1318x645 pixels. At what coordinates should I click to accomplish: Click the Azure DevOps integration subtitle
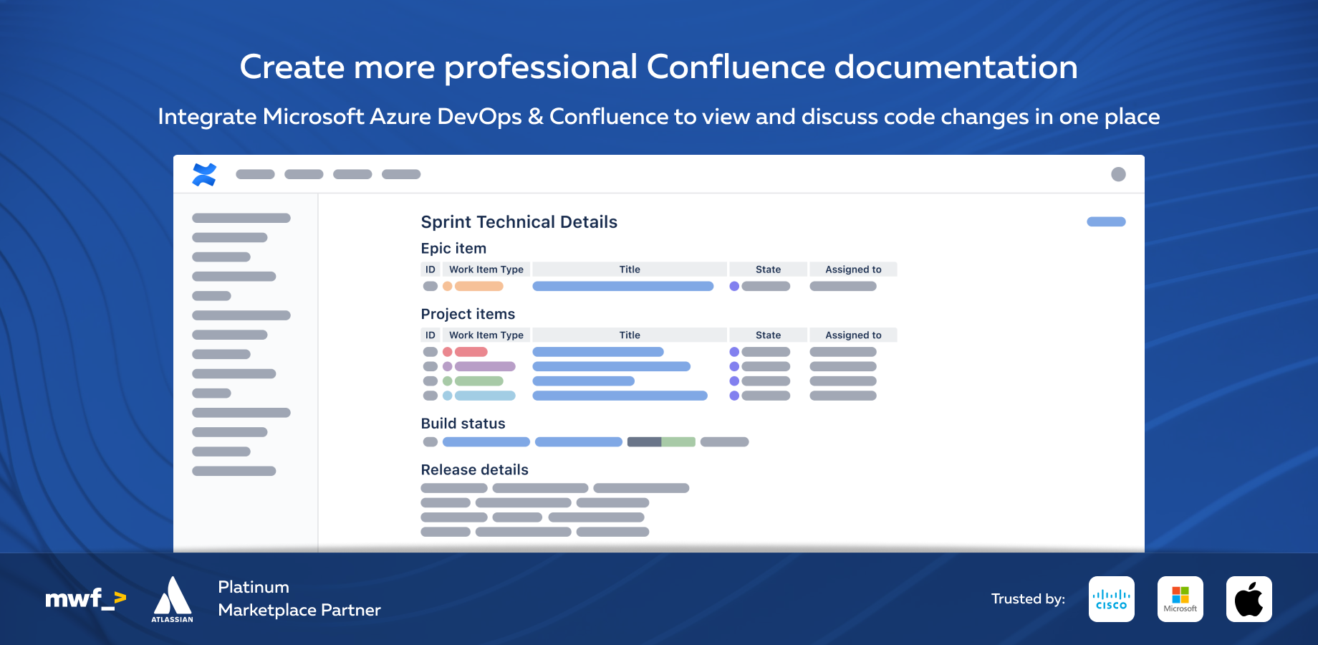[x=659, y=117]
